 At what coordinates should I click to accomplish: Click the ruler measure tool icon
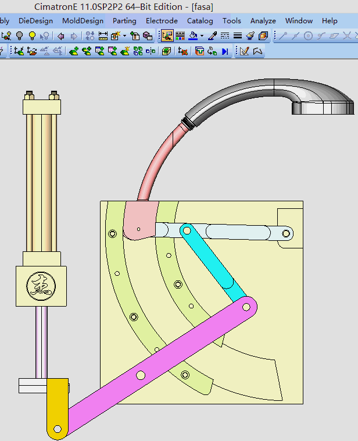(103, 36)
